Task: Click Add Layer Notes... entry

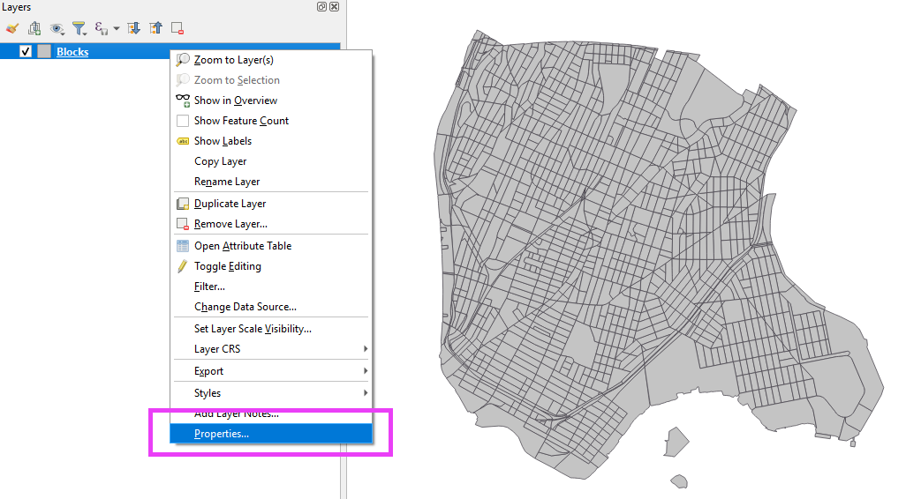Action: click(x=270, y=413)
